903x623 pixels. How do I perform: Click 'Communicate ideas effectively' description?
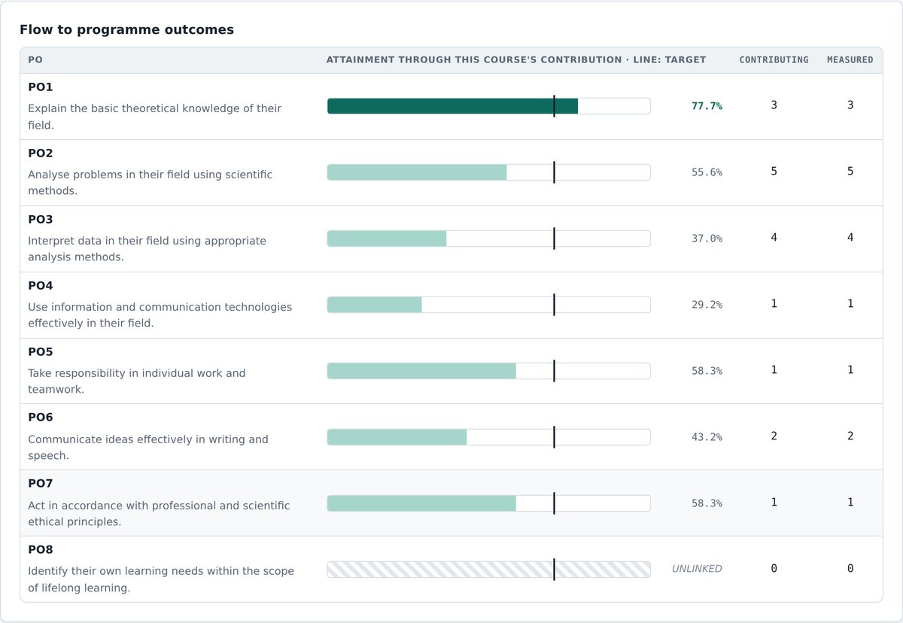click(x=147, y=448)
